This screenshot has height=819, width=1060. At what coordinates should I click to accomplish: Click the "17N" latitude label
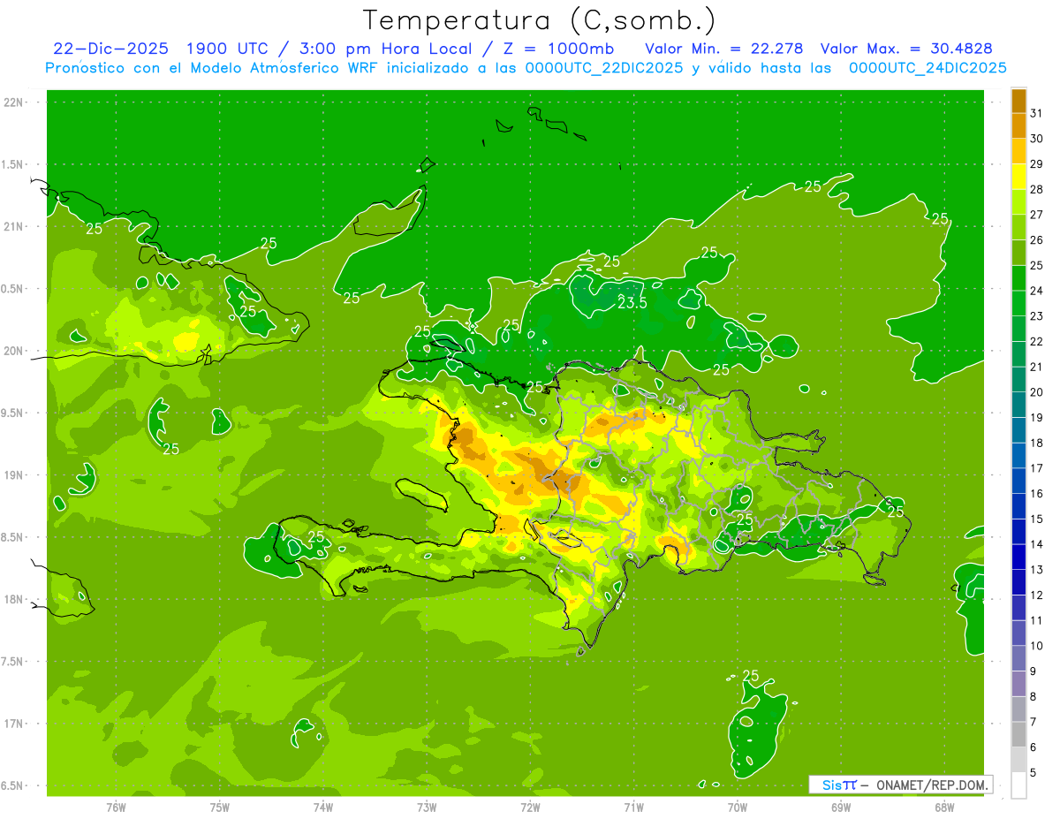pos(14,724)
